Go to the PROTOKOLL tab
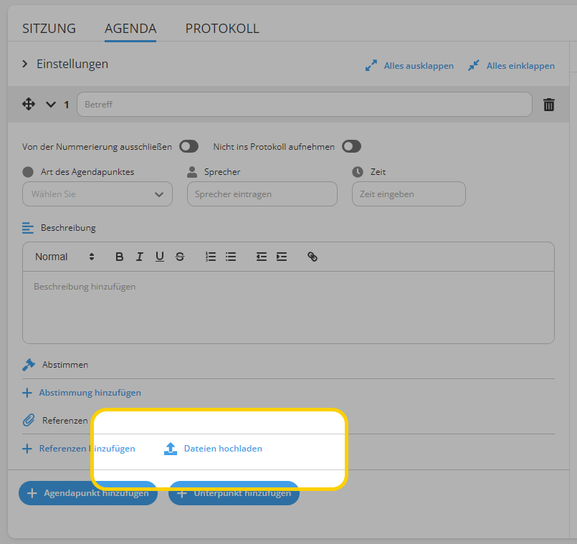This screenshot has height=544, width=577. (222, 29)
